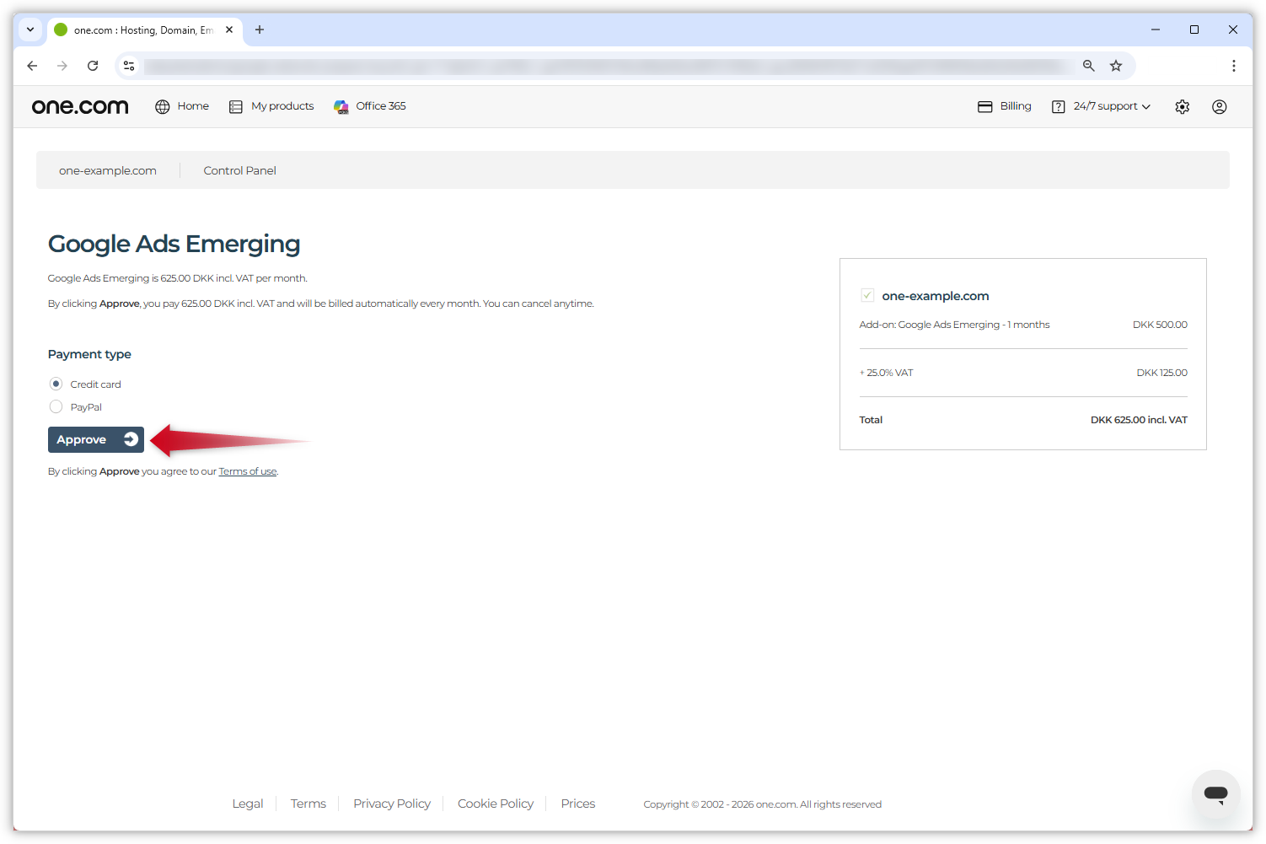Open the user account profile icon

(1220, 106)
